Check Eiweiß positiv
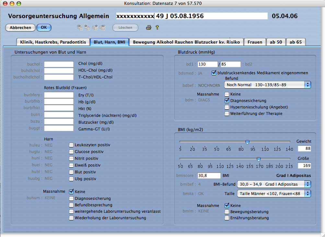 tap(71, 165)
